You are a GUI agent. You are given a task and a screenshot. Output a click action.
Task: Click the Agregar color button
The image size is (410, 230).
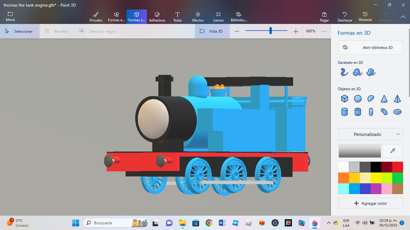coord(370,203)
